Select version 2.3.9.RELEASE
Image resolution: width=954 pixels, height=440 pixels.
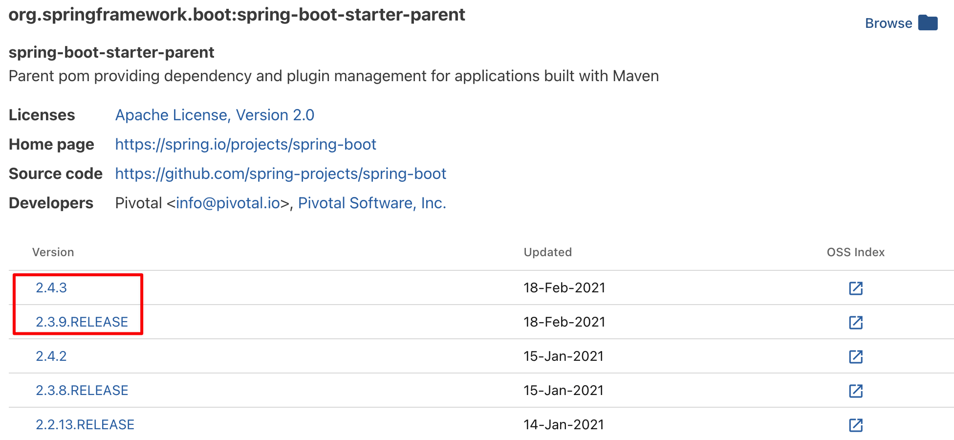[x=82, y=322]
